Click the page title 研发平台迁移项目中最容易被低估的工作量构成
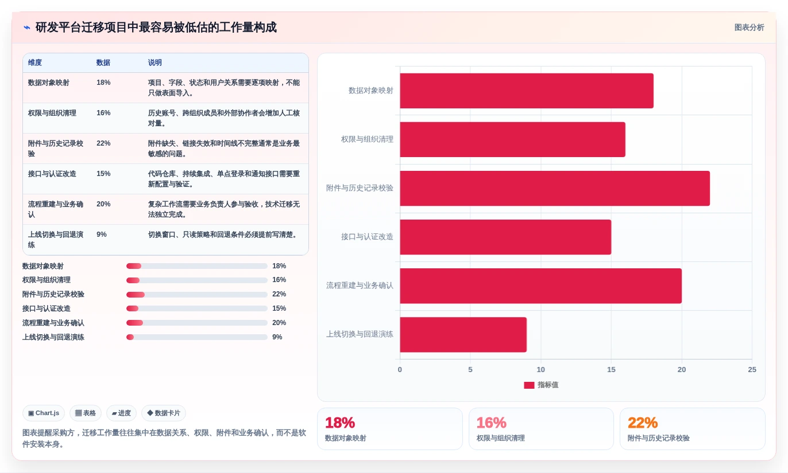The image size is (788, 473). (x=156, y=28)
